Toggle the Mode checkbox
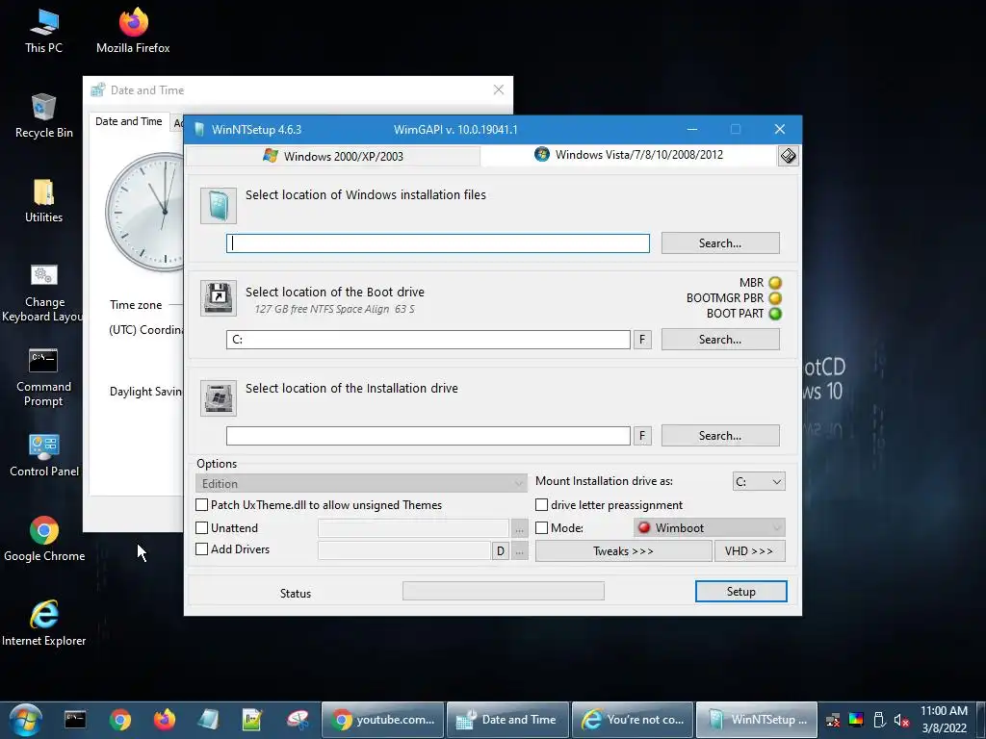Viewport: 986px width, 739px height. click(x=541, y=528)
